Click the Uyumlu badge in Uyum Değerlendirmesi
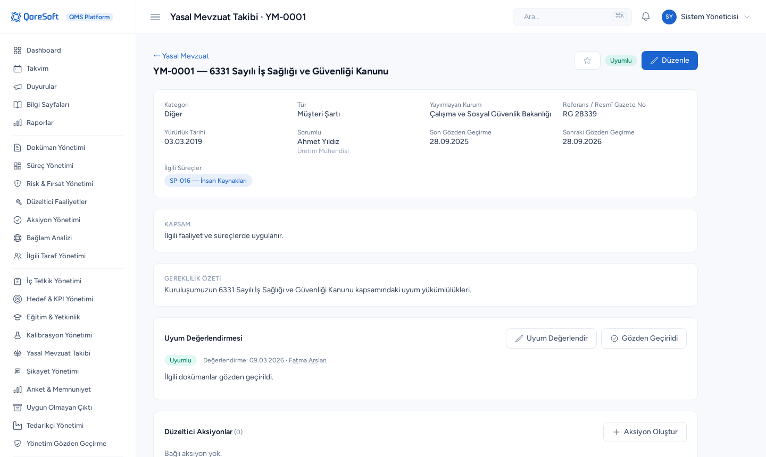The height and width of the screenshot is (457, 766). [180, 360]
